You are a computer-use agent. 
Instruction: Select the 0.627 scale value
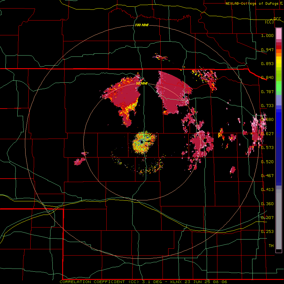click(x=267, y=134)
